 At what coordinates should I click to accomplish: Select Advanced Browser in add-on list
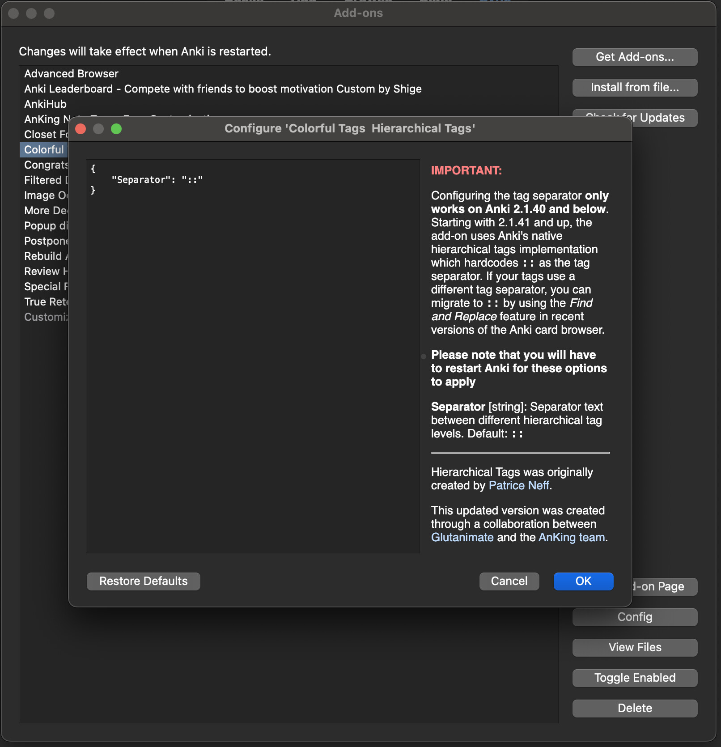(72, 73)
